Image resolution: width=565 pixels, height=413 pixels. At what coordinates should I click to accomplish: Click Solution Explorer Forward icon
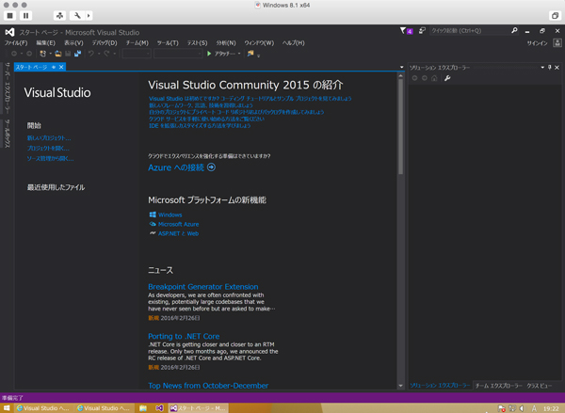tap(425, 78)
